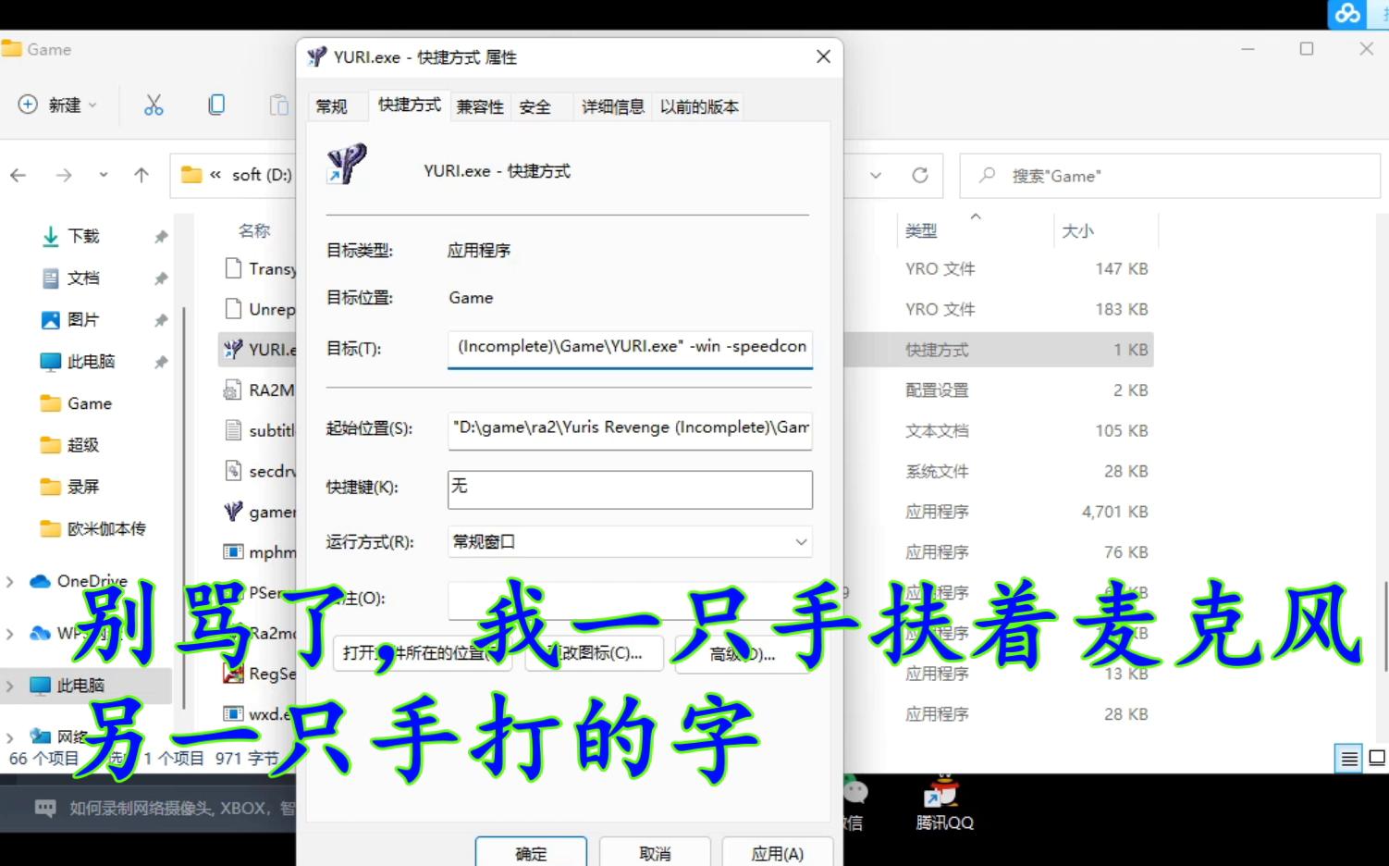
Task: Go up one folder with the up arrow
Action: 141,175
